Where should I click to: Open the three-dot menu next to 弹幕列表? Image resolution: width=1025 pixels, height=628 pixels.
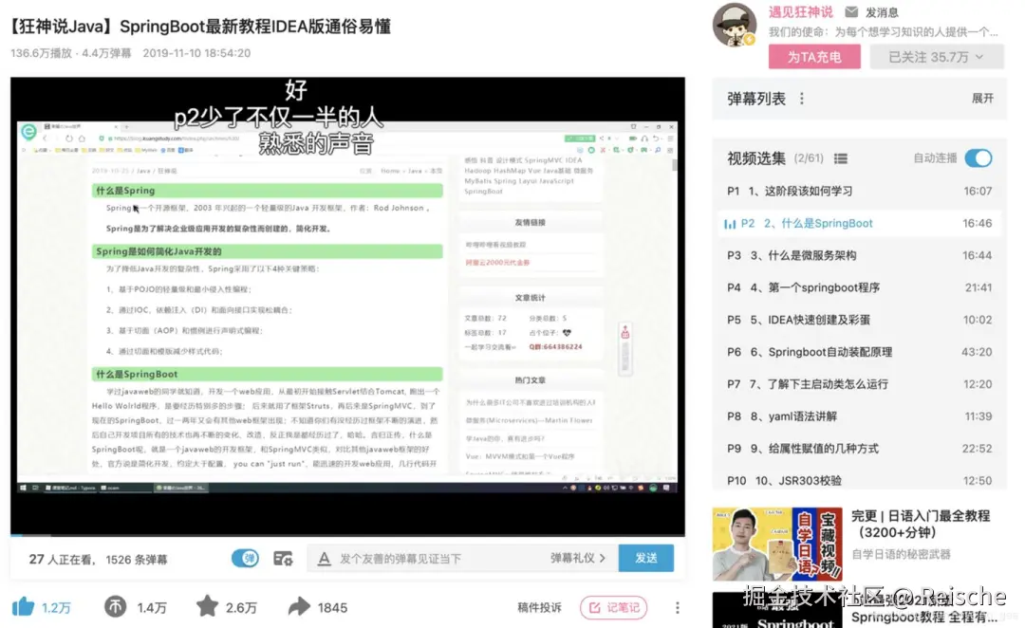[802, 99]
